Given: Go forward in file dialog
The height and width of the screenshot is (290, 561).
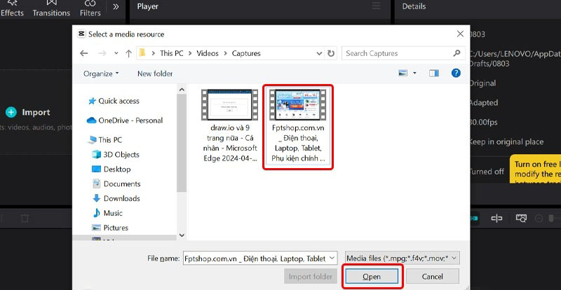Looking at the screenshot, I should 102,53.
